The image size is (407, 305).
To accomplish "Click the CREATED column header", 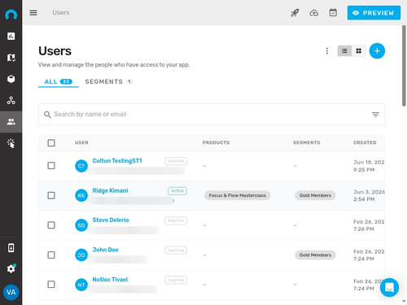I will (365, 142).
